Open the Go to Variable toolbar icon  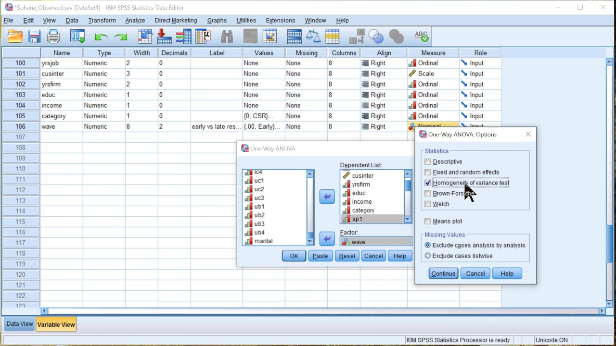165,37
